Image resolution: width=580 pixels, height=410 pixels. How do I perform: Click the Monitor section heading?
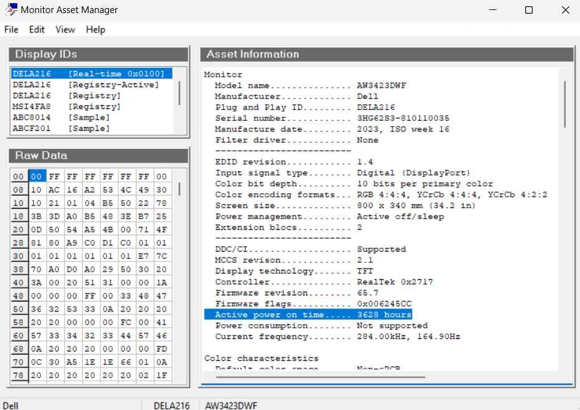pos(223,75)
